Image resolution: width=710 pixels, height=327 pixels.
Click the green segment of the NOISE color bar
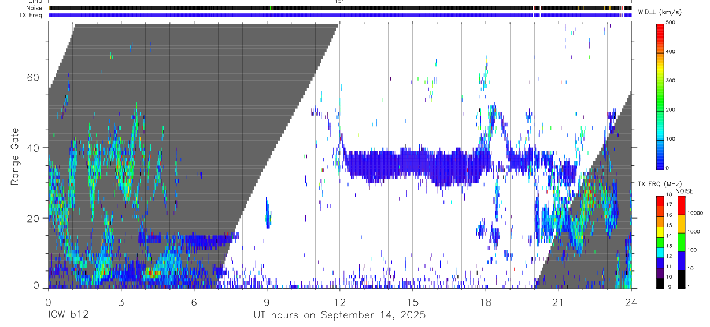681,242
